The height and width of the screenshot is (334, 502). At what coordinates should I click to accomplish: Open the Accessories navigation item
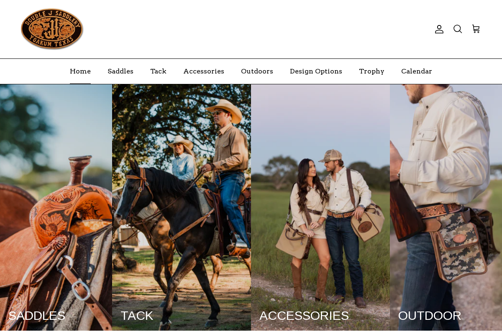click(204, 71)
